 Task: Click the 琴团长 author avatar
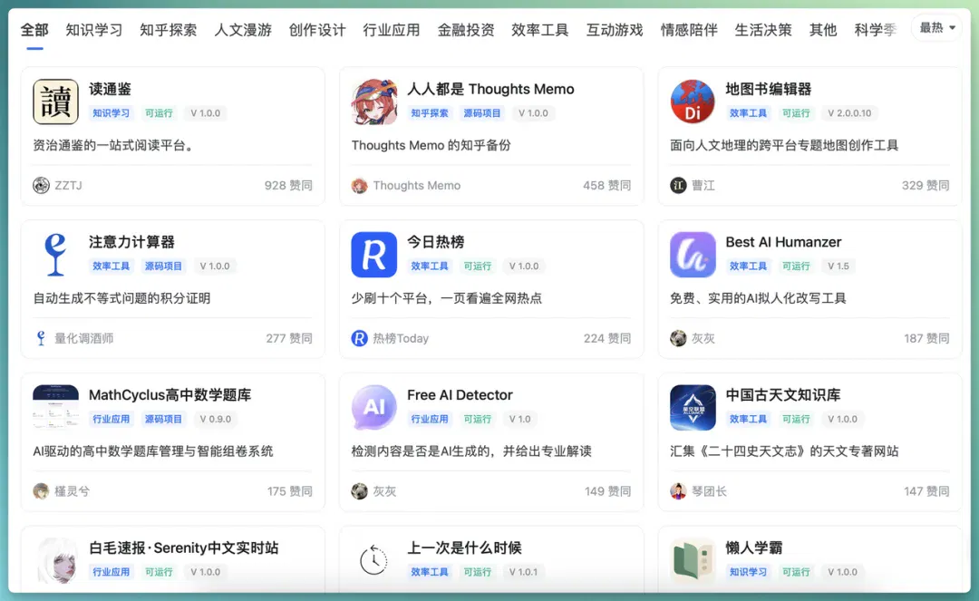(x=678, y=491)
